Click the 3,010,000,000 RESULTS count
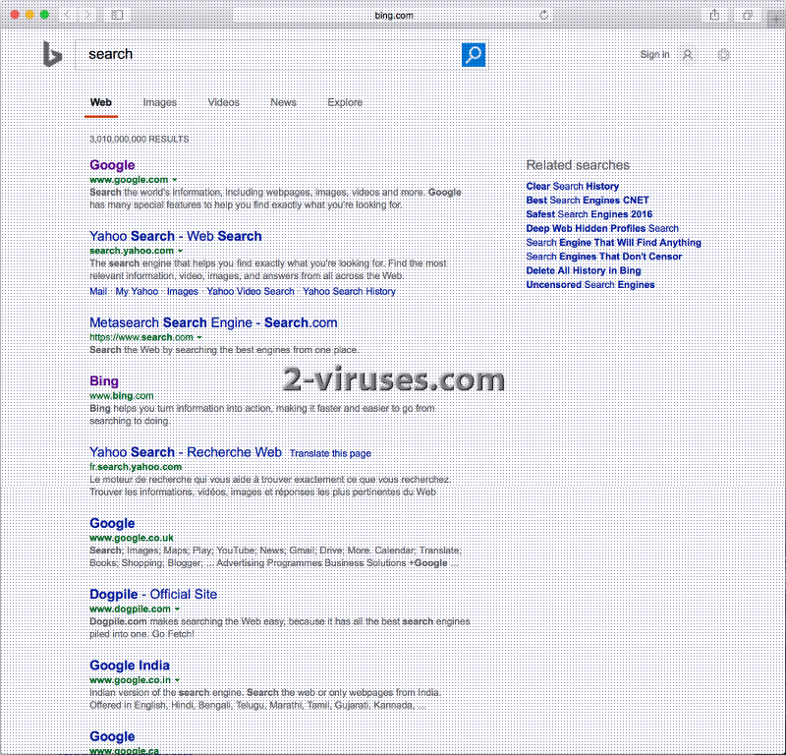This screenshot has height=755, width=786. tap(139, 139)
